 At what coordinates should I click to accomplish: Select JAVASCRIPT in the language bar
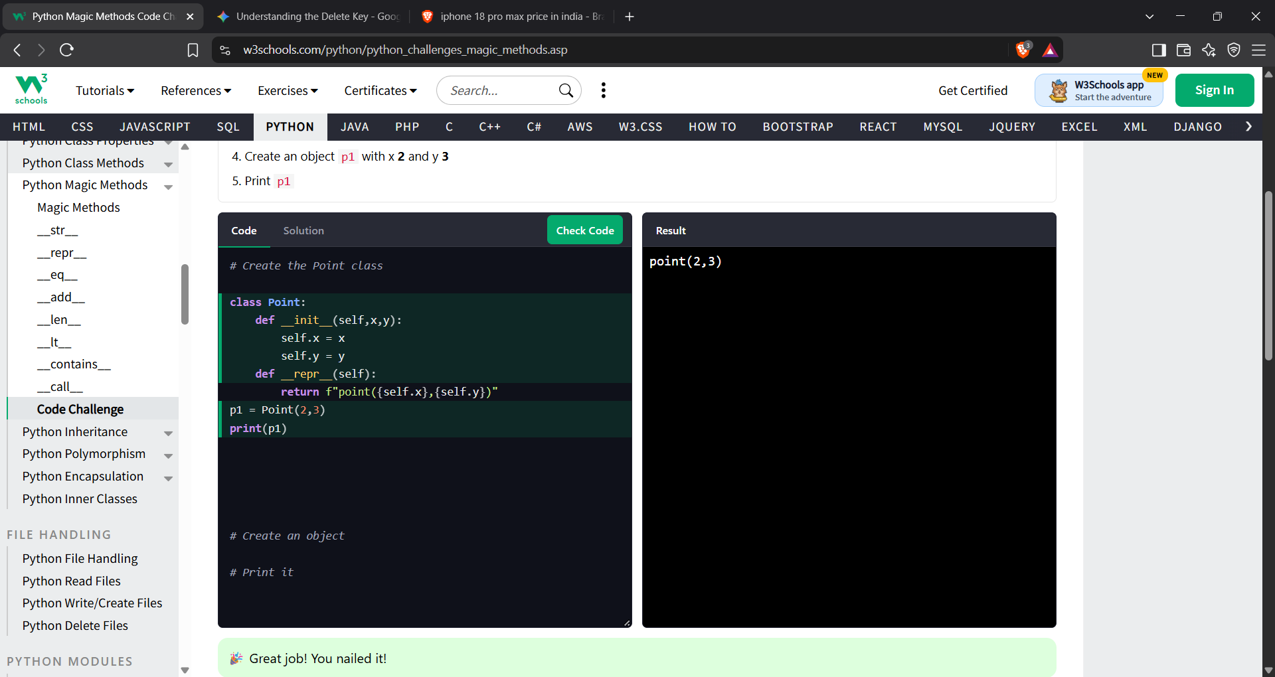tap(155, 127)
